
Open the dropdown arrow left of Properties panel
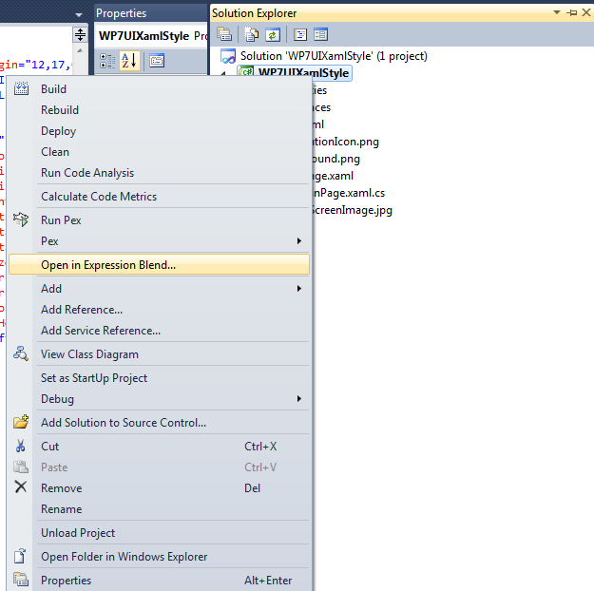click(79, 15)
